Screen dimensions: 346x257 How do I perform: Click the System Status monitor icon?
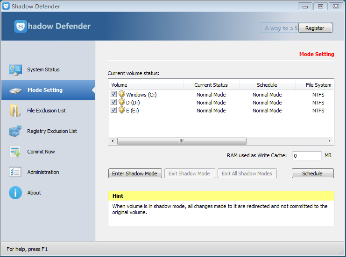(15, 70)
